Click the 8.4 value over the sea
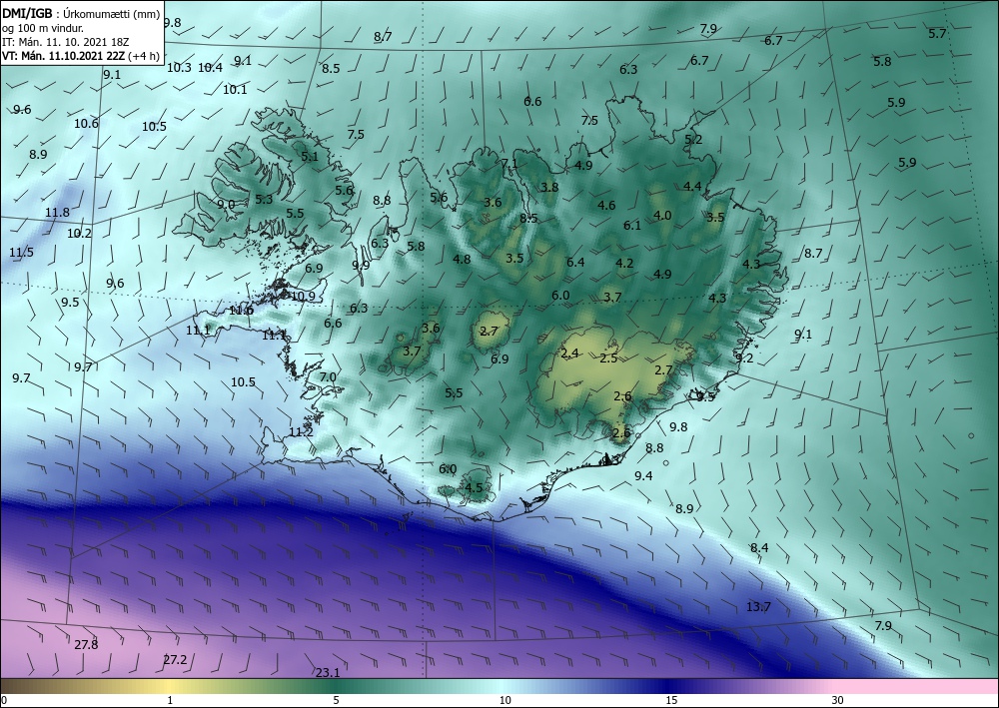The image size is (999, 708). pyautogui.click(x=759, y=547)
